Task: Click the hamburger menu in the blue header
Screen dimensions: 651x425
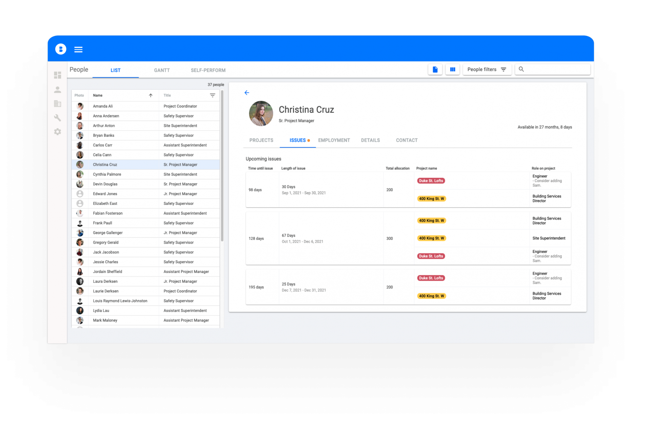Action: [78, 49]
